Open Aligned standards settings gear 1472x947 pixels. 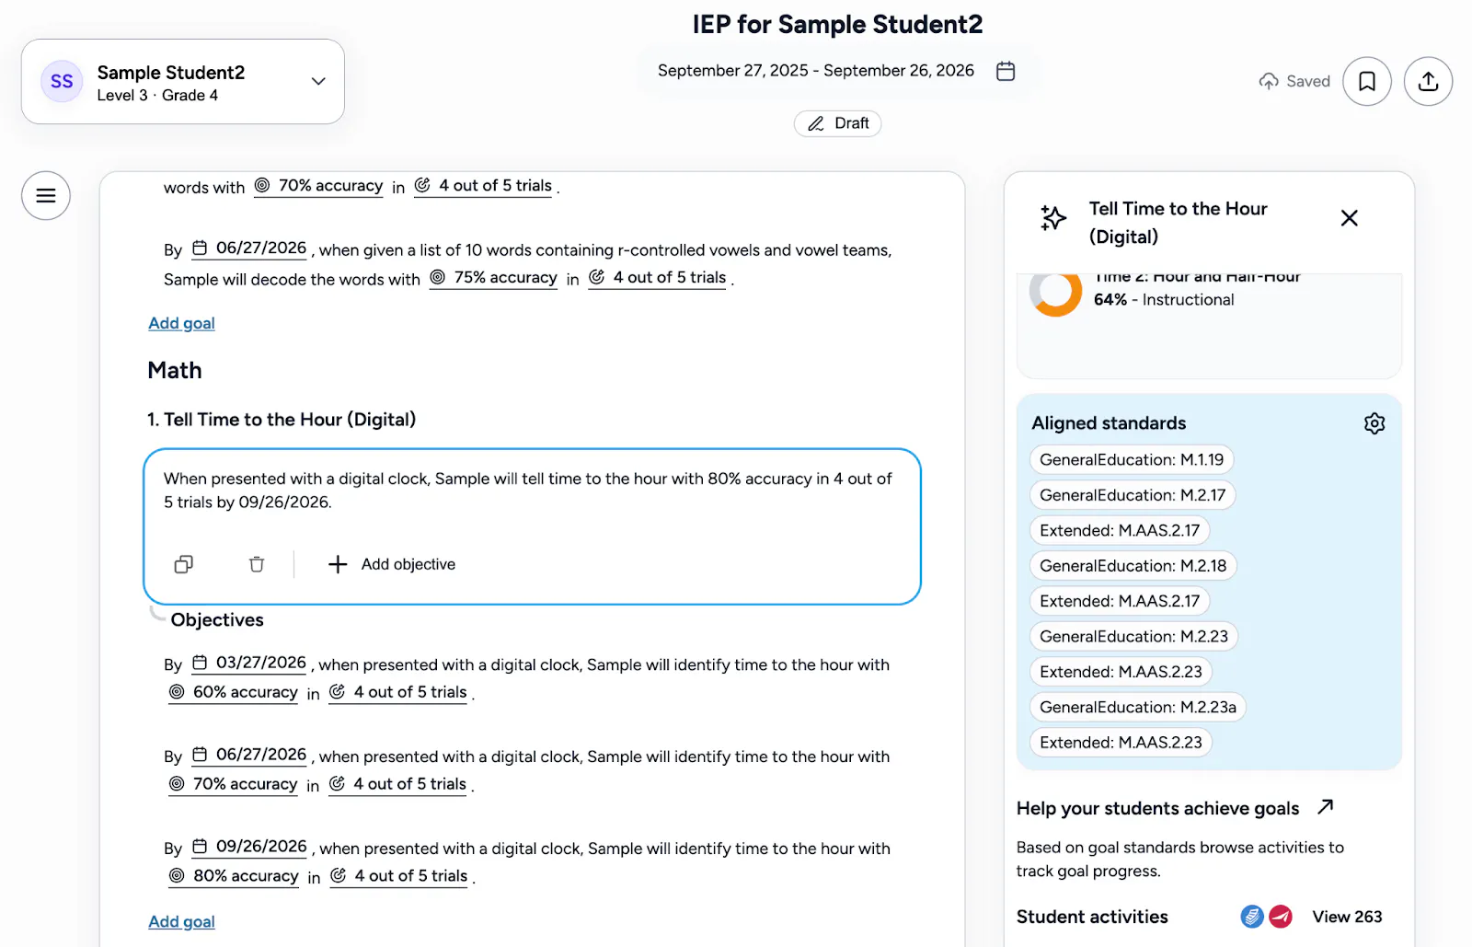pos(1374,423)
